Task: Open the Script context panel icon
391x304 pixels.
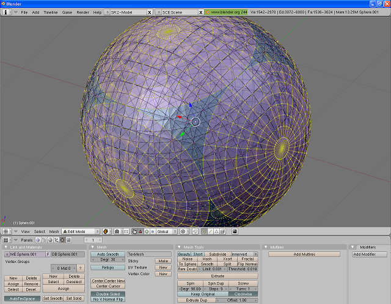Action: click(x=44, y=240)
